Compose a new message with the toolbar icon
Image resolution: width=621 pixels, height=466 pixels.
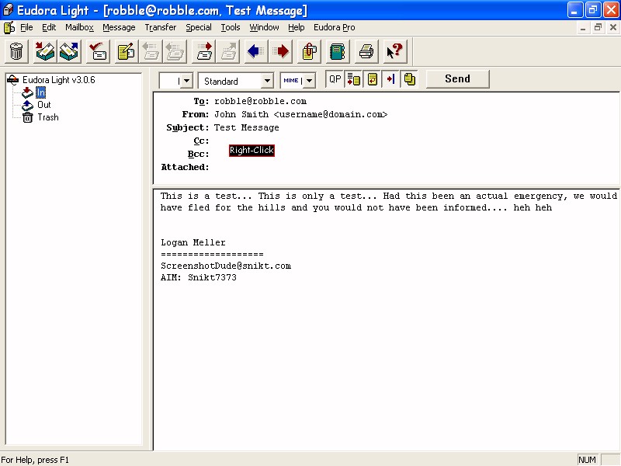[x=127, y=51]
